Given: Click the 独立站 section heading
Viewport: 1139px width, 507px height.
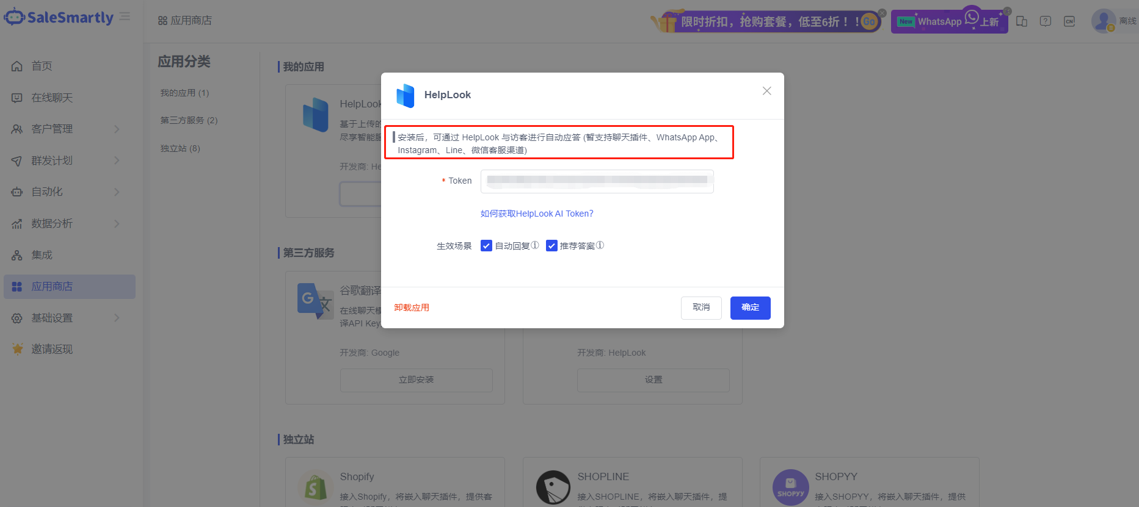Looking at the screenshot, I should (x=299, y=439).
